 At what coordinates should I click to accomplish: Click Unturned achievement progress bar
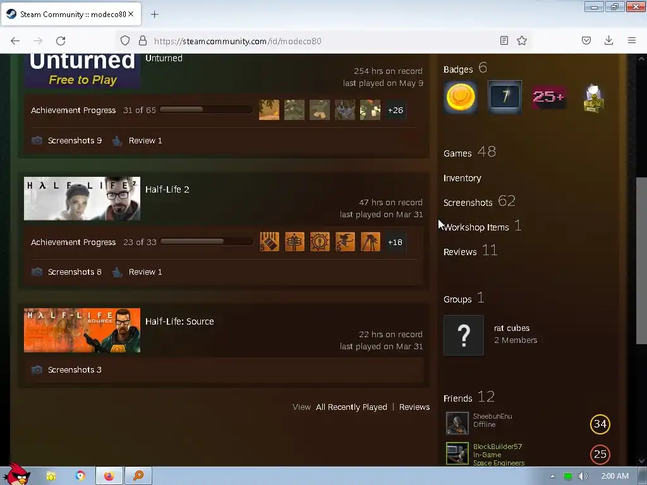tap(206, 110)
